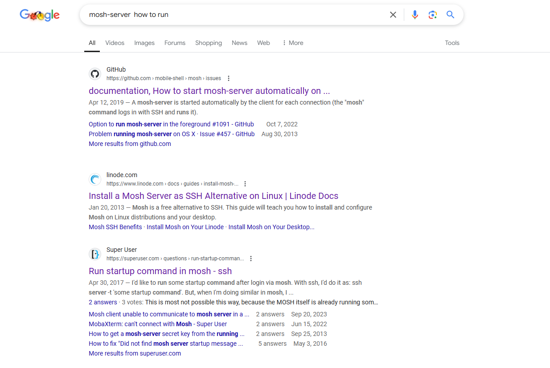Click the Super User favicon icon
This screenshot has height=368, width=550.
(x=94, y=254)
